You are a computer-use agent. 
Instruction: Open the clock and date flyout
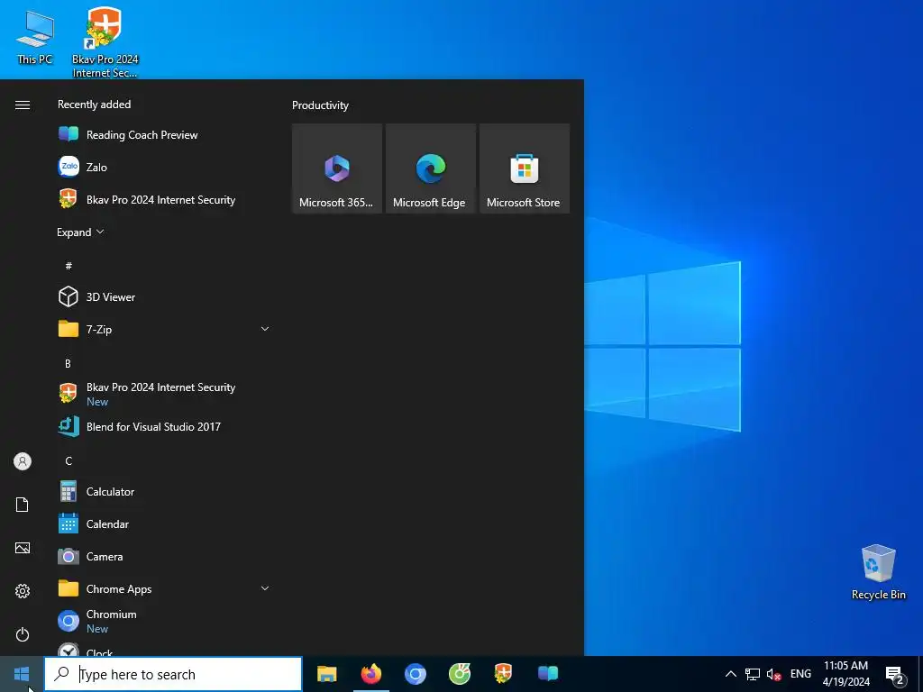[845, 674]
